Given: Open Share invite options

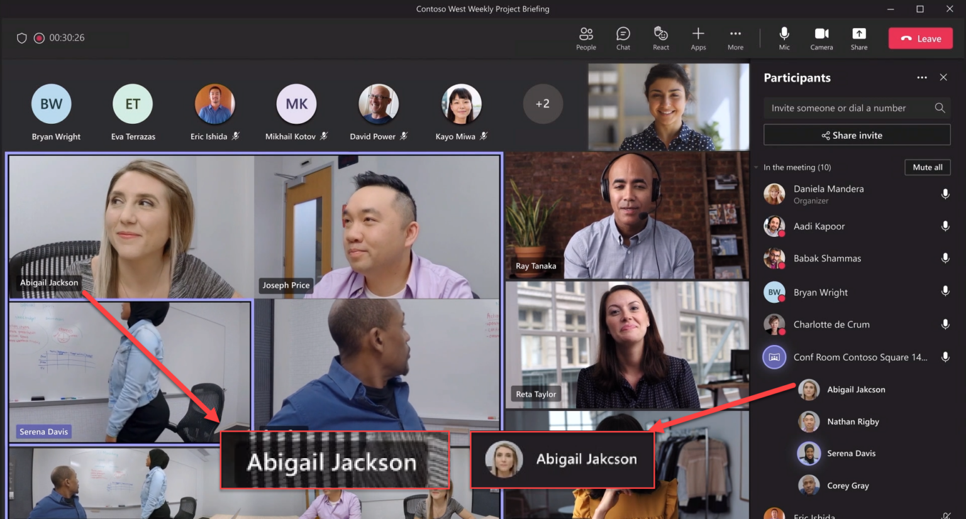Looking at the screenshot, I should (x=856, y=134).
